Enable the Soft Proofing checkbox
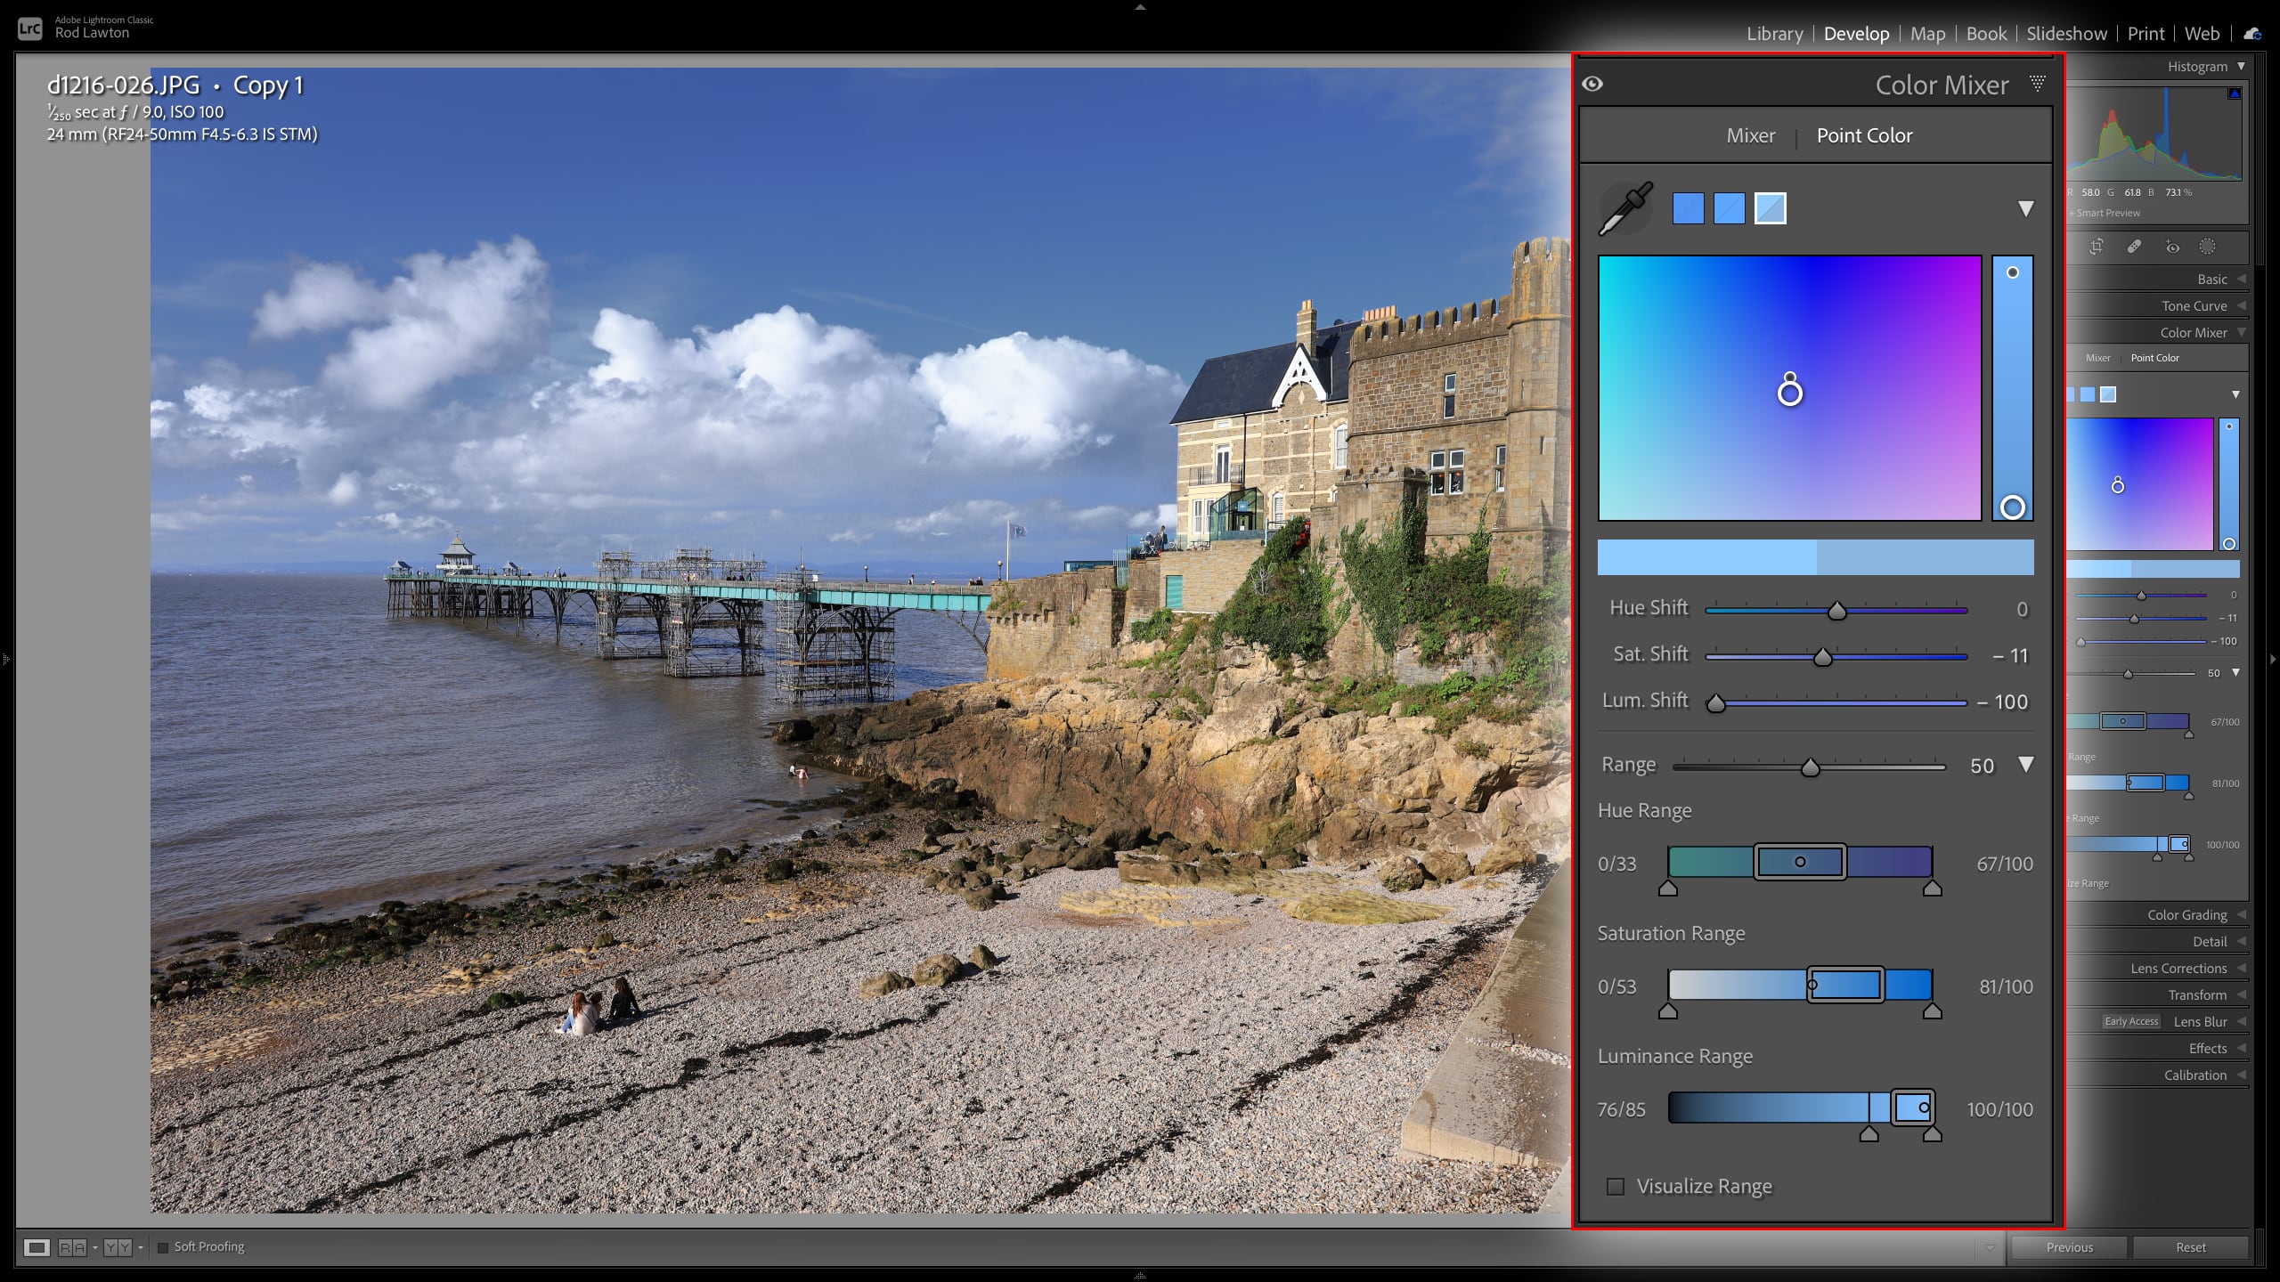This screenshot has width=2280, height=1282. click(x=163, y=1247)
